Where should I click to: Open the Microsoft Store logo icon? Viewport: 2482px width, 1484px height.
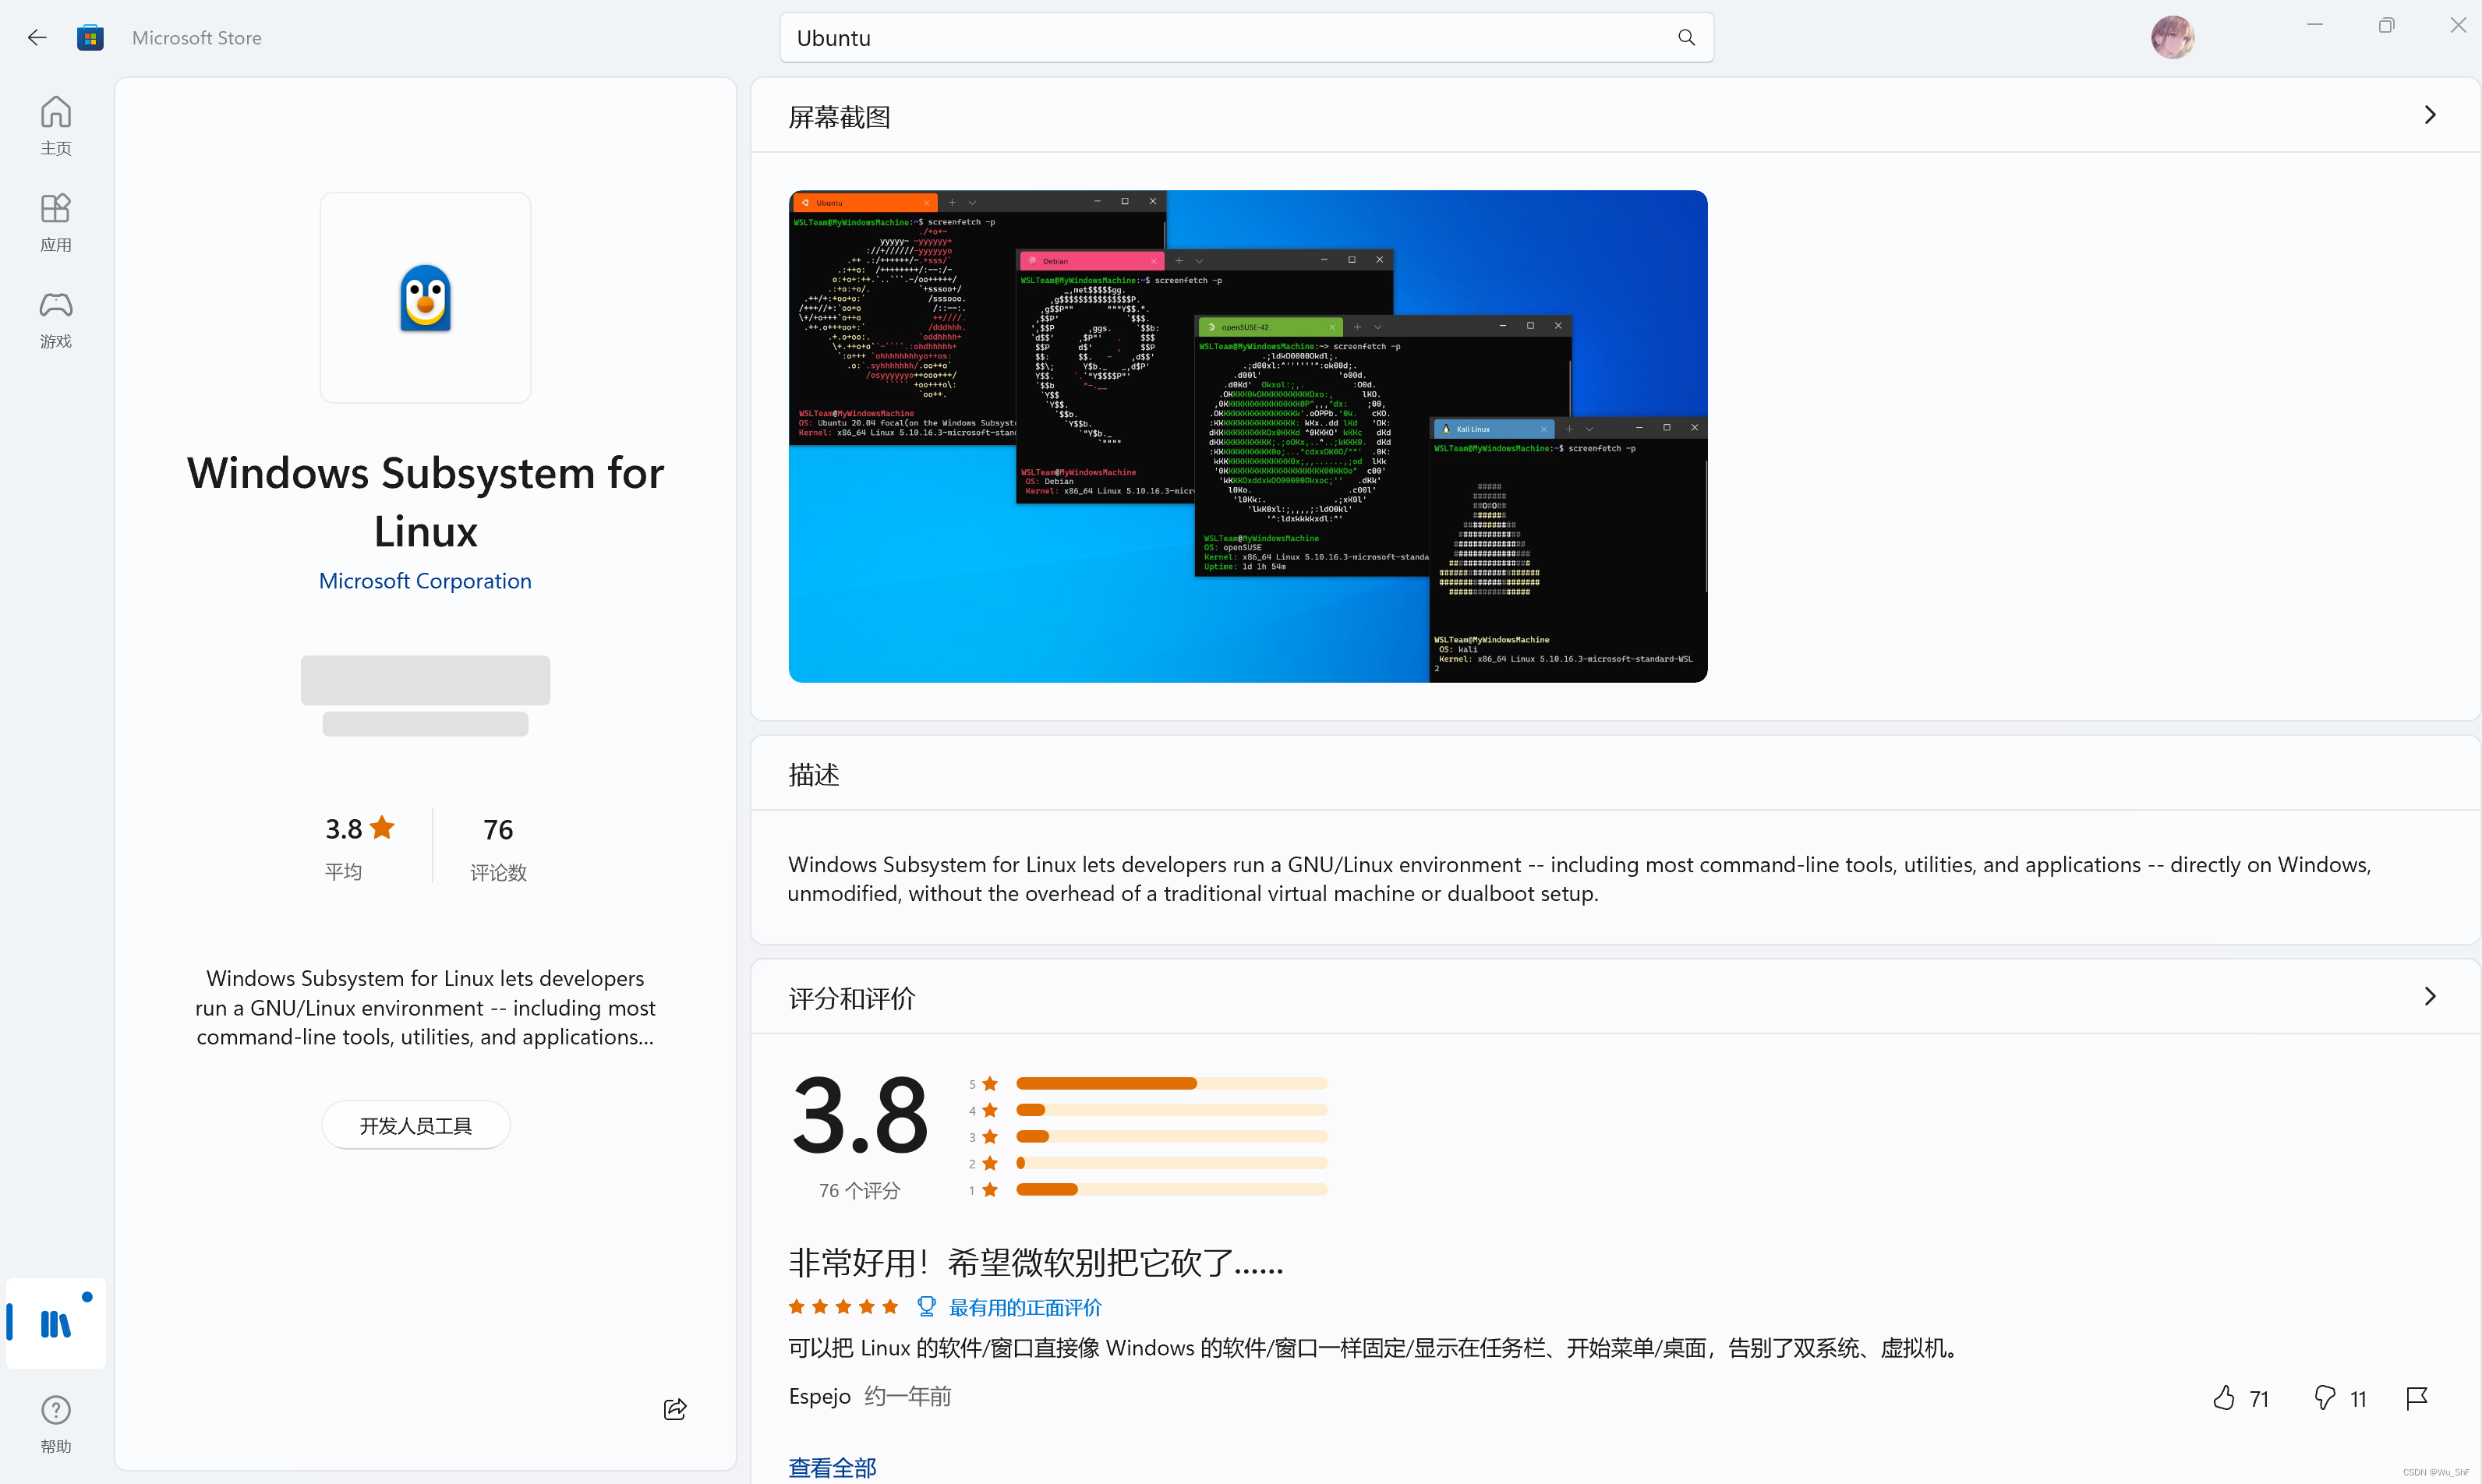point(90,38)
